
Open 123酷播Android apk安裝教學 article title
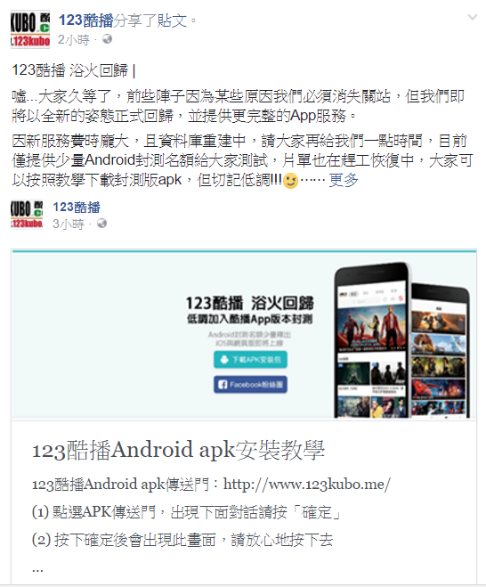[x=178, y=450]
